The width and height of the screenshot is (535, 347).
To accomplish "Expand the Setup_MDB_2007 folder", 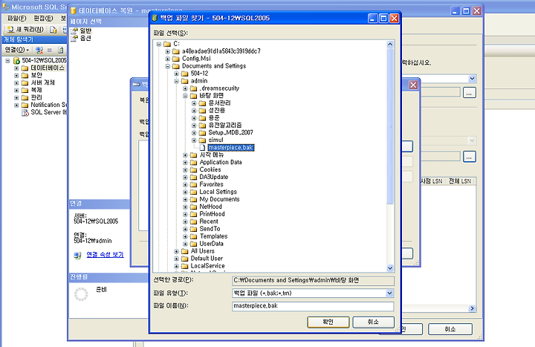I will point(194,133).
